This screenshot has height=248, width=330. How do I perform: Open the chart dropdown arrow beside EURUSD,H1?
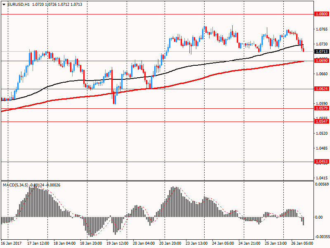coord(4,5)
